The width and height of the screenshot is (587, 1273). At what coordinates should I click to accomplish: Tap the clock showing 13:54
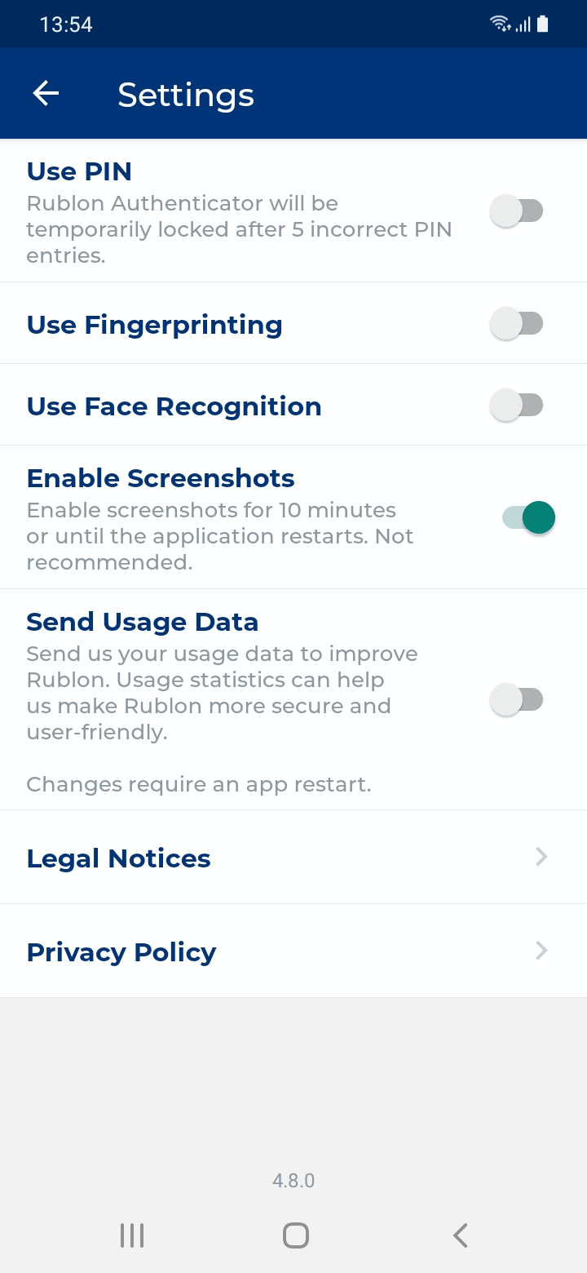(66, 24)
